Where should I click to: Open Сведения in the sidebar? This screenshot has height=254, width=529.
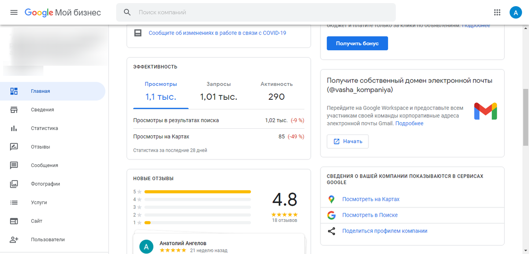53,109
